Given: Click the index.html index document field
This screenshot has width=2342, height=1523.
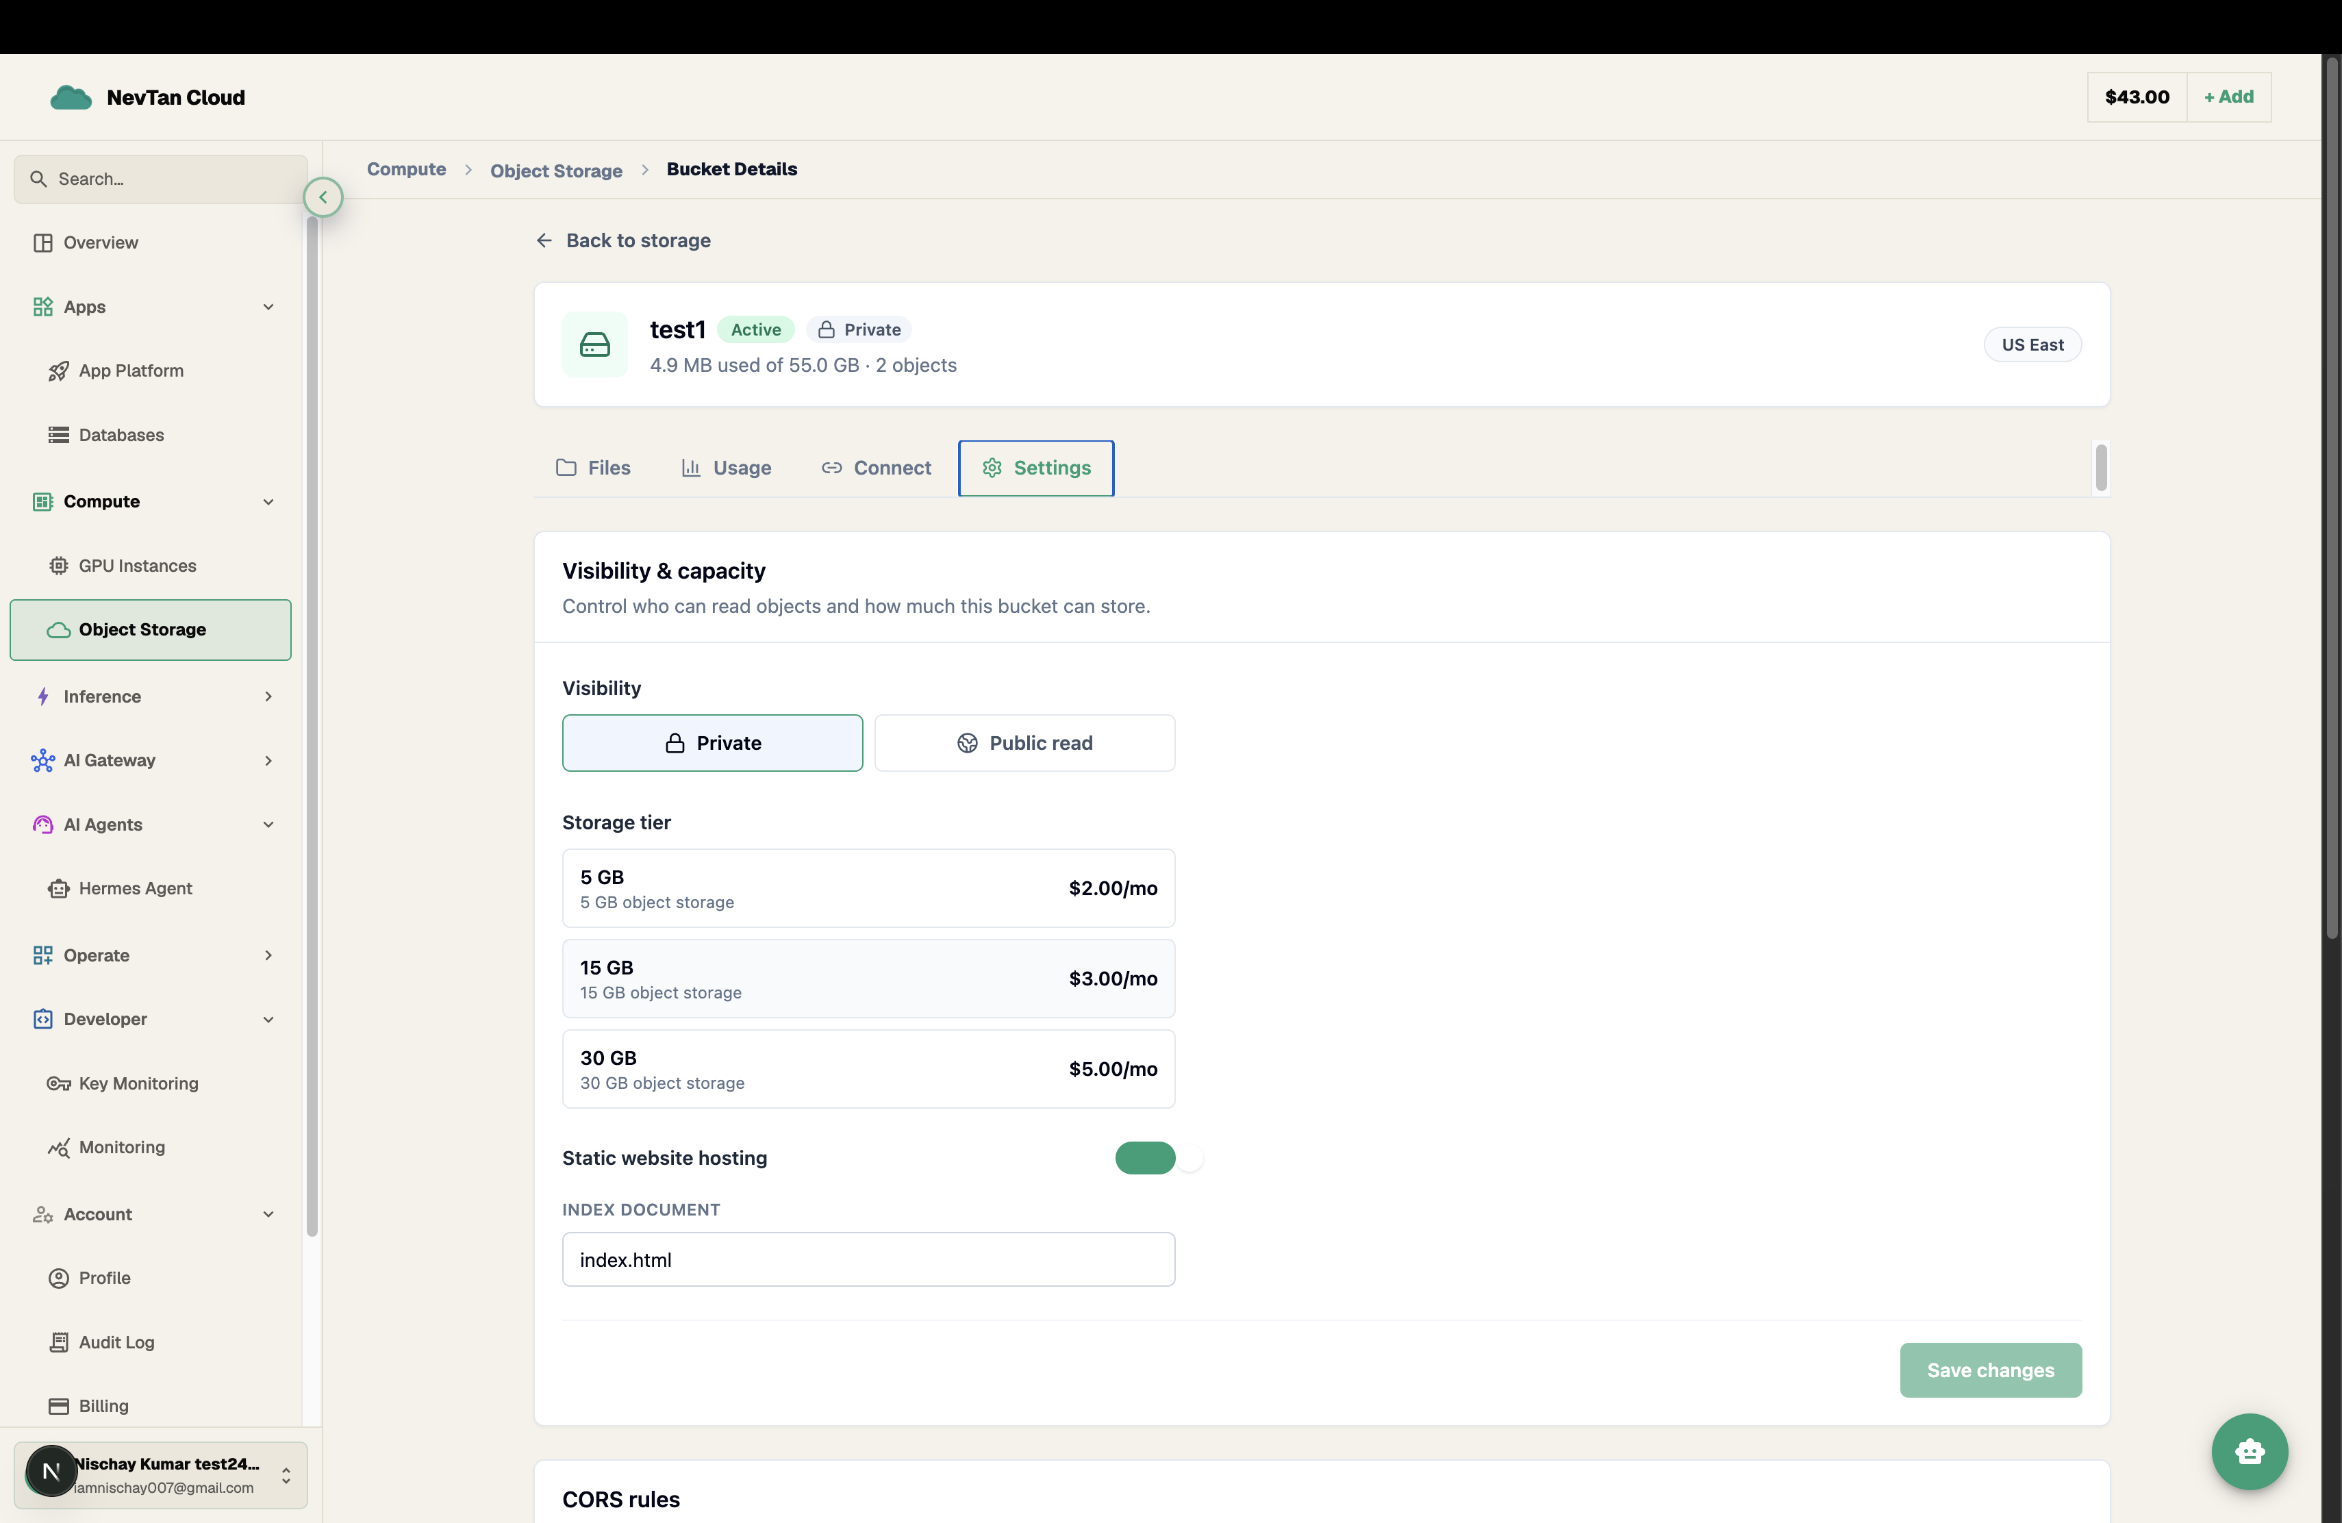Looking at the screenshot, I should (x=869, y=1259).
